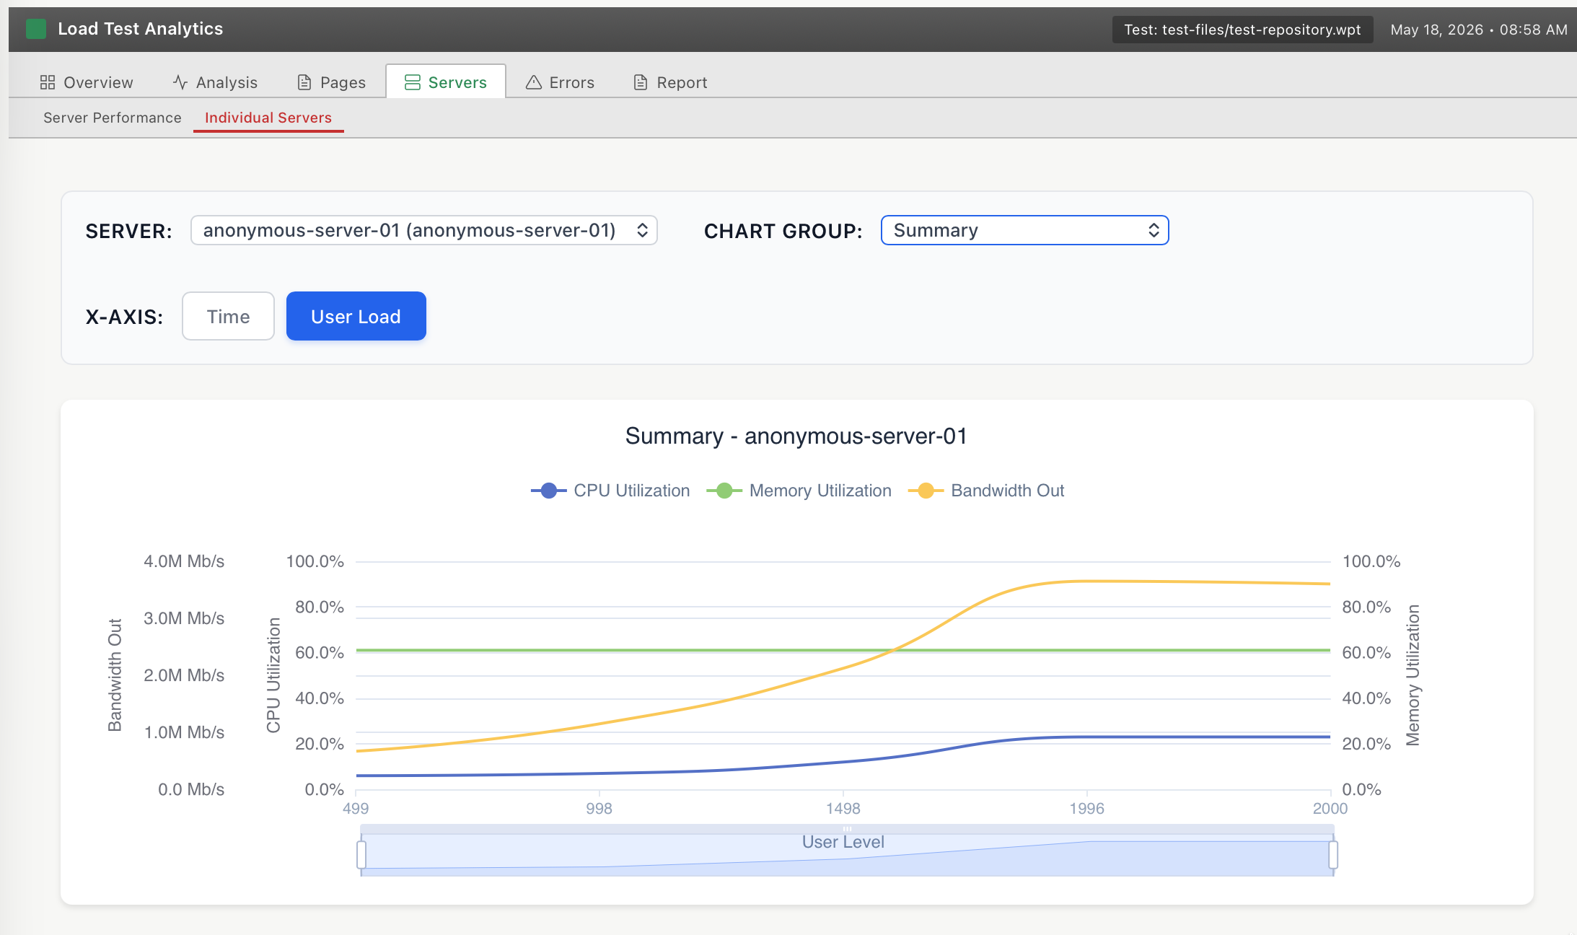Click the Analysis pulse icon
The height and width of the screenshot is (935, 1577).
coord(180,82)
